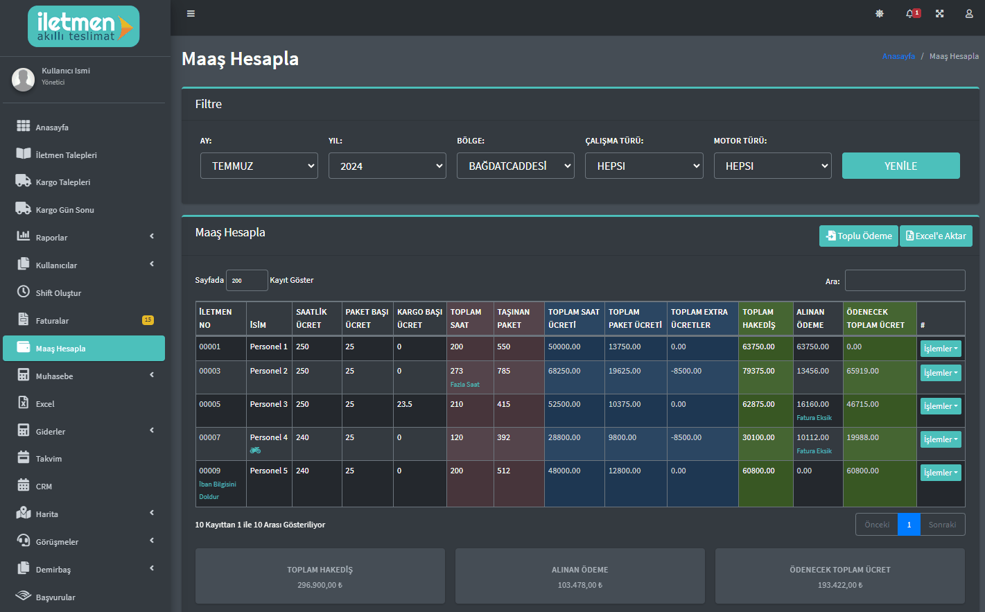Click the settings gear icon in header

(880, 13)
